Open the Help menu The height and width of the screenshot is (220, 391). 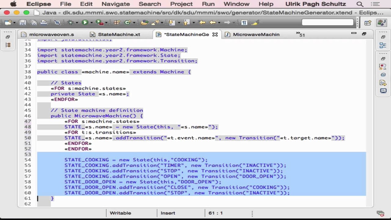coord(266,4)
